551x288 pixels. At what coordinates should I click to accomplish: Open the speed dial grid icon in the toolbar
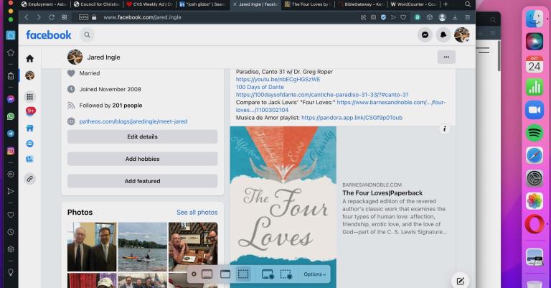[64, 17]
